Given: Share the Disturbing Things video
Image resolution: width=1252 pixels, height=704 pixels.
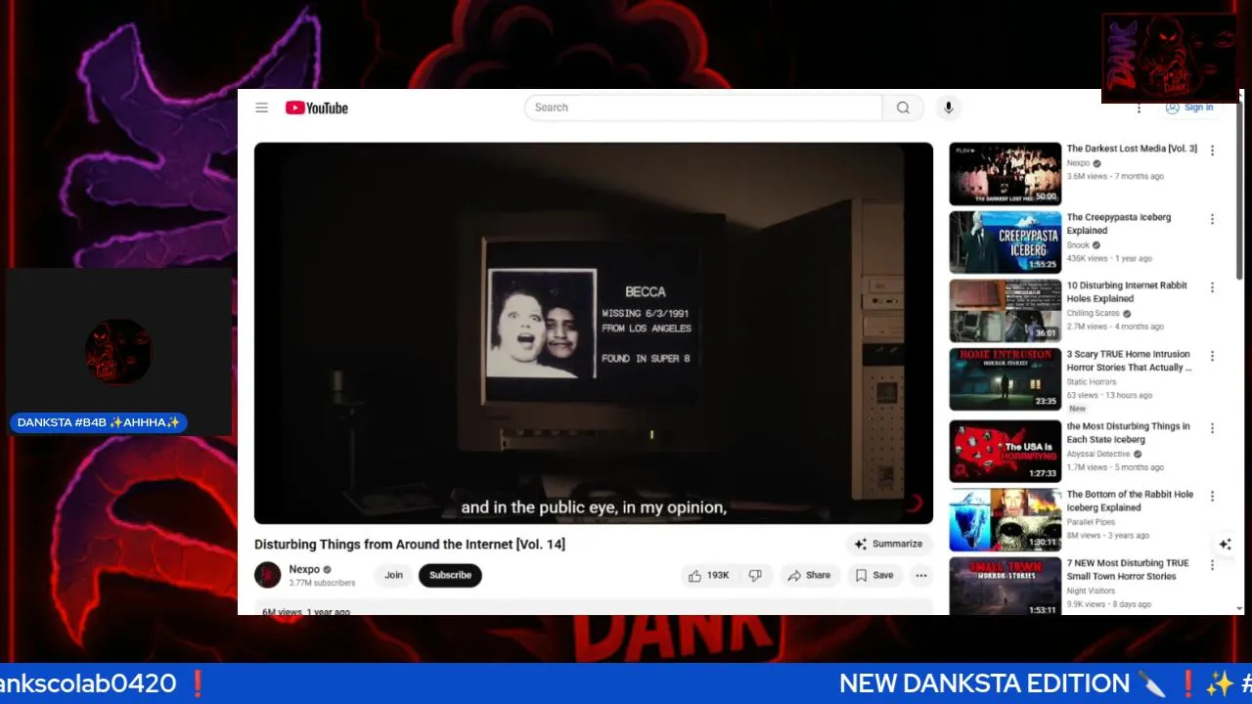Looking at the screenshot, I should (x=809, y=575).
